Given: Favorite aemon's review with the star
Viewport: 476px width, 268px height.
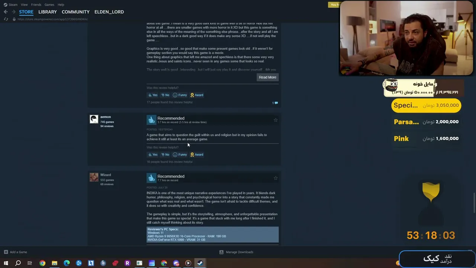Looking at the screenshot, I should click(x=276, y=120).
